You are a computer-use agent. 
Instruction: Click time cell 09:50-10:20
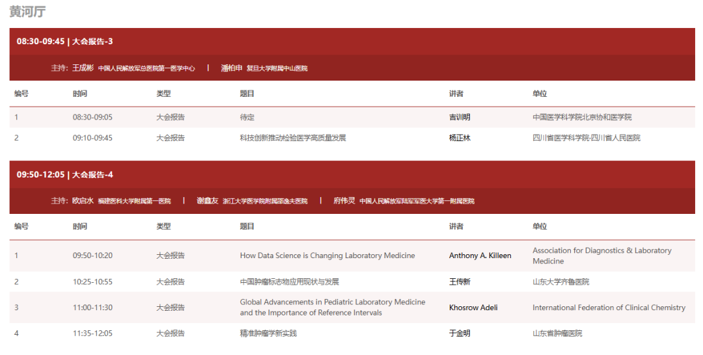point(93,256)
